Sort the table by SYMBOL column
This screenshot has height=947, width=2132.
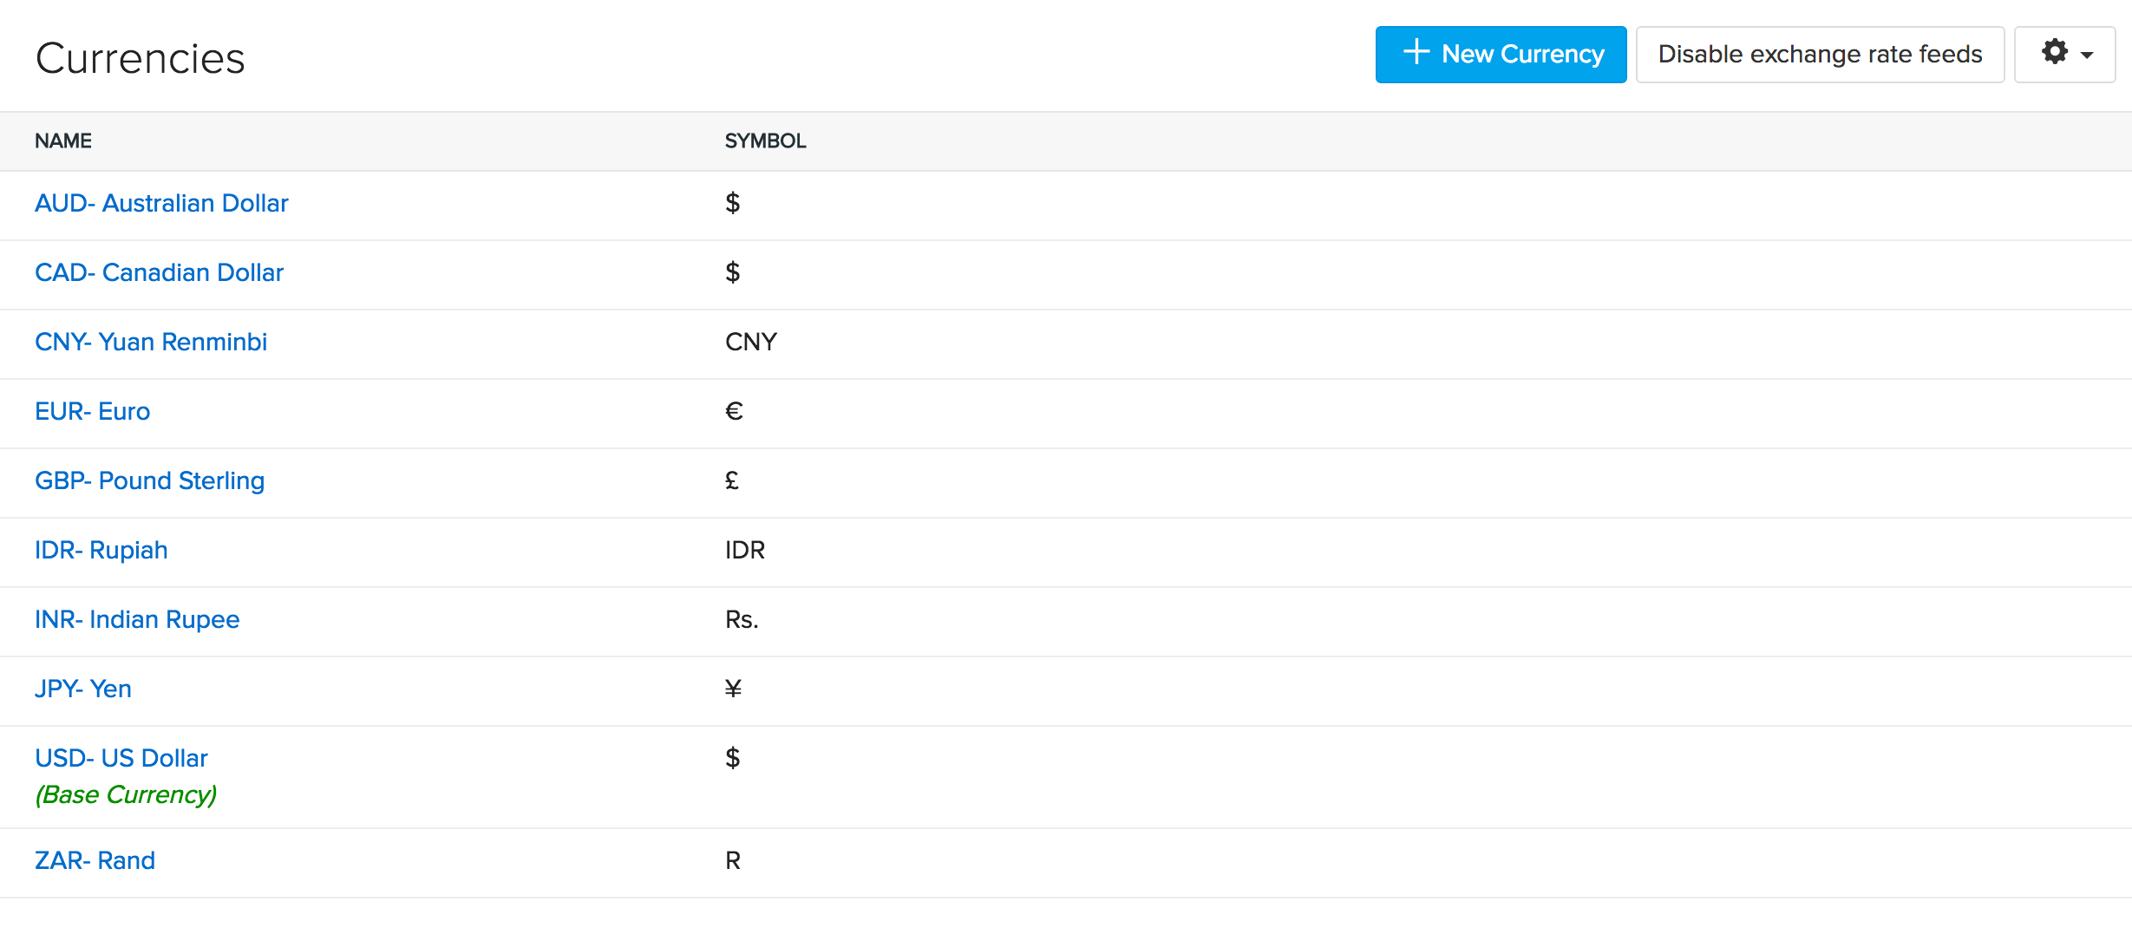[x=766, y=140]
